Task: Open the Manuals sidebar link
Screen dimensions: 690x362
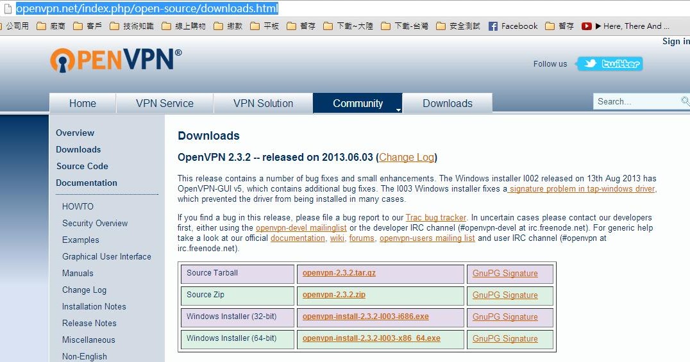Action: (78, 273)
